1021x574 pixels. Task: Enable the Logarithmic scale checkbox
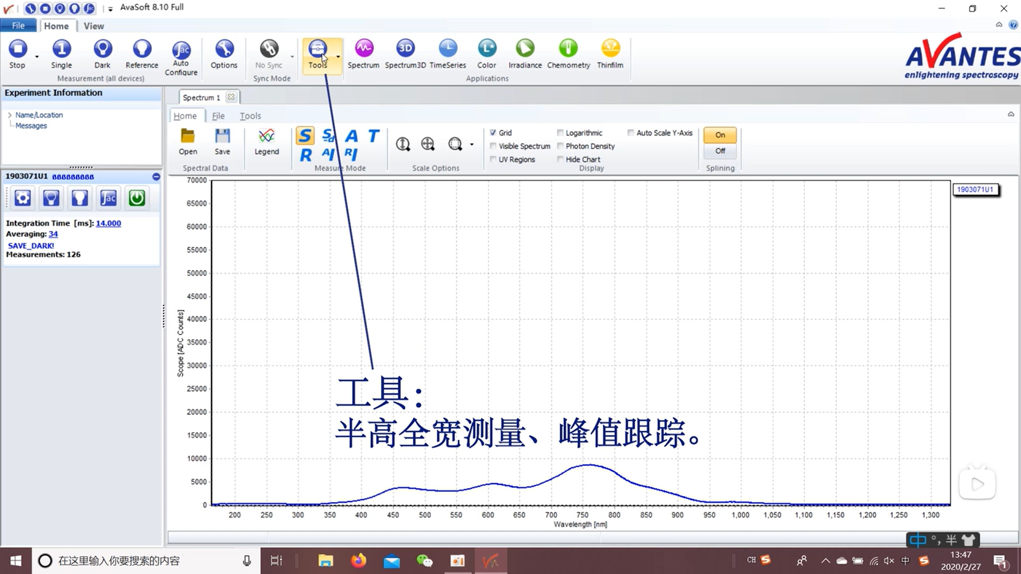pos(560,132)
